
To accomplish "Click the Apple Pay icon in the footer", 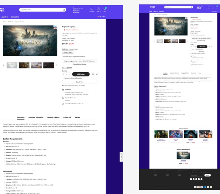I will (x=208, y=187).
